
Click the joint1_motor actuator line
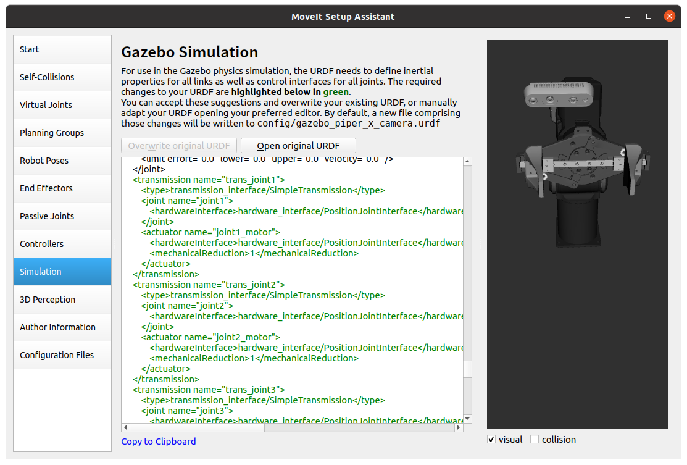(210, 232)
